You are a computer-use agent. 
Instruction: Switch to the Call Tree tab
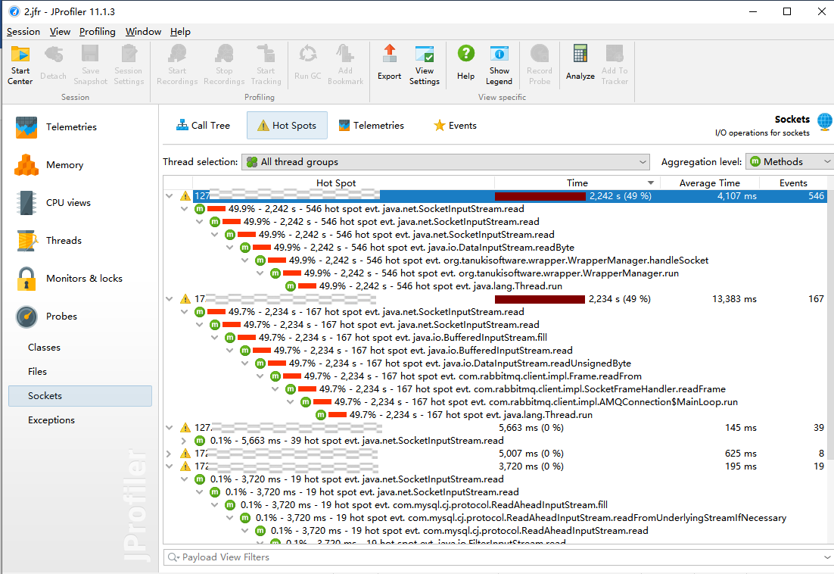pos(203,126)
